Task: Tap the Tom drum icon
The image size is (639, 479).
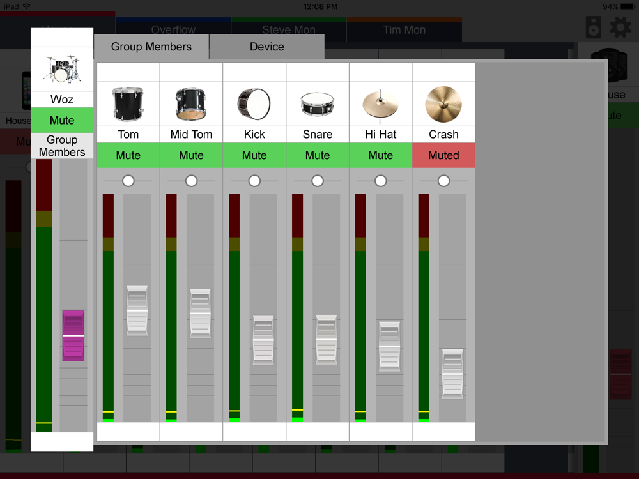Action: (128, 104)
